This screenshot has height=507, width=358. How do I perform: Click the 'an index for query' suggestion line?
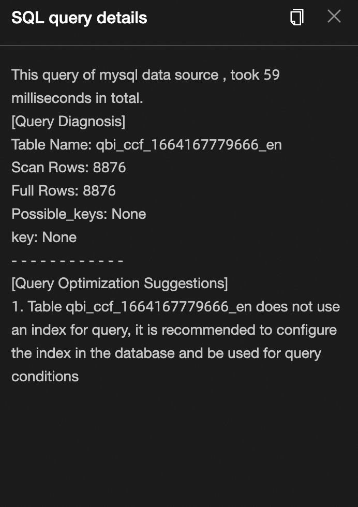click(x=174, y=330)
